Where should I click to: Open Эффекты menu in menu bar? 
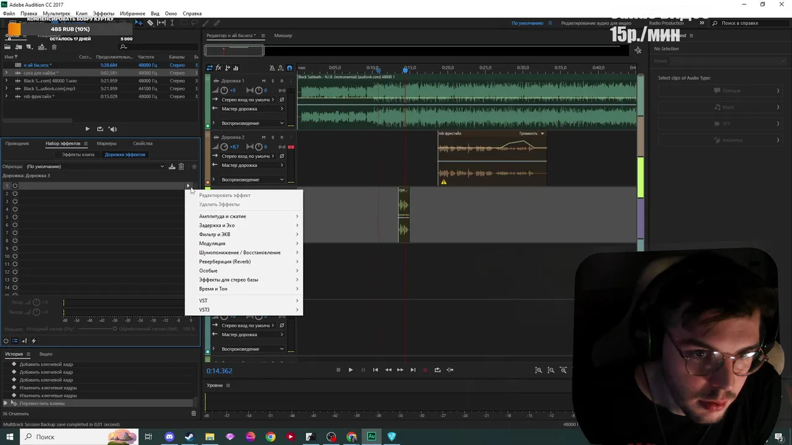[103, 14]
